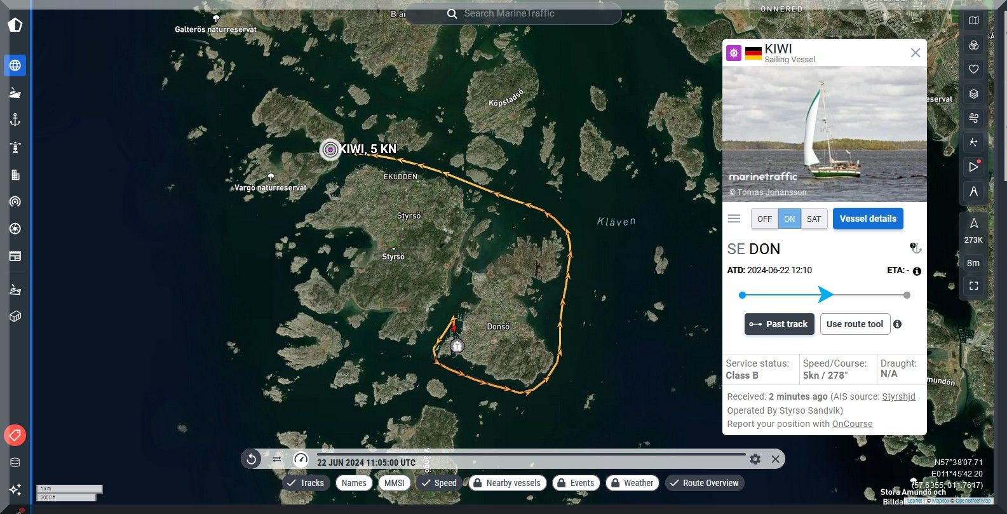
Task: Switch to SAT position source tab
Action: pos(814,219)
